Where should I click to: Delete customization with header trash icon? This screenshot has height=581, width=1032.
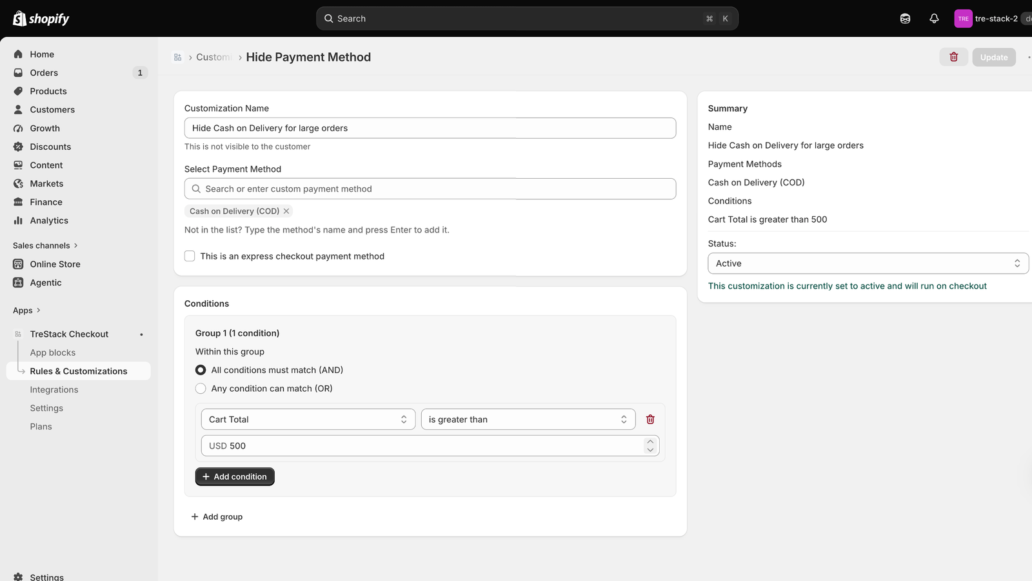953,57
